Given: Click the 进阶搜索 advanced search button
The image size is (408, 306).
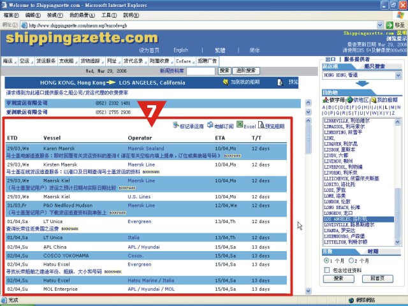Looking at the screenshot, I should point(246,71).
